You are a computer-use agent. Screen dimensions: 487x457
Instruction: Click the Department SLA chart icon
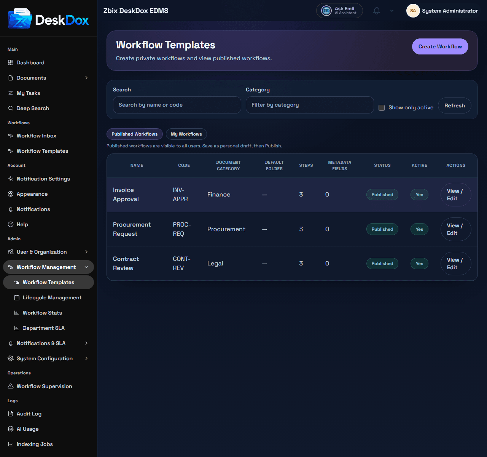pos(17,328)
